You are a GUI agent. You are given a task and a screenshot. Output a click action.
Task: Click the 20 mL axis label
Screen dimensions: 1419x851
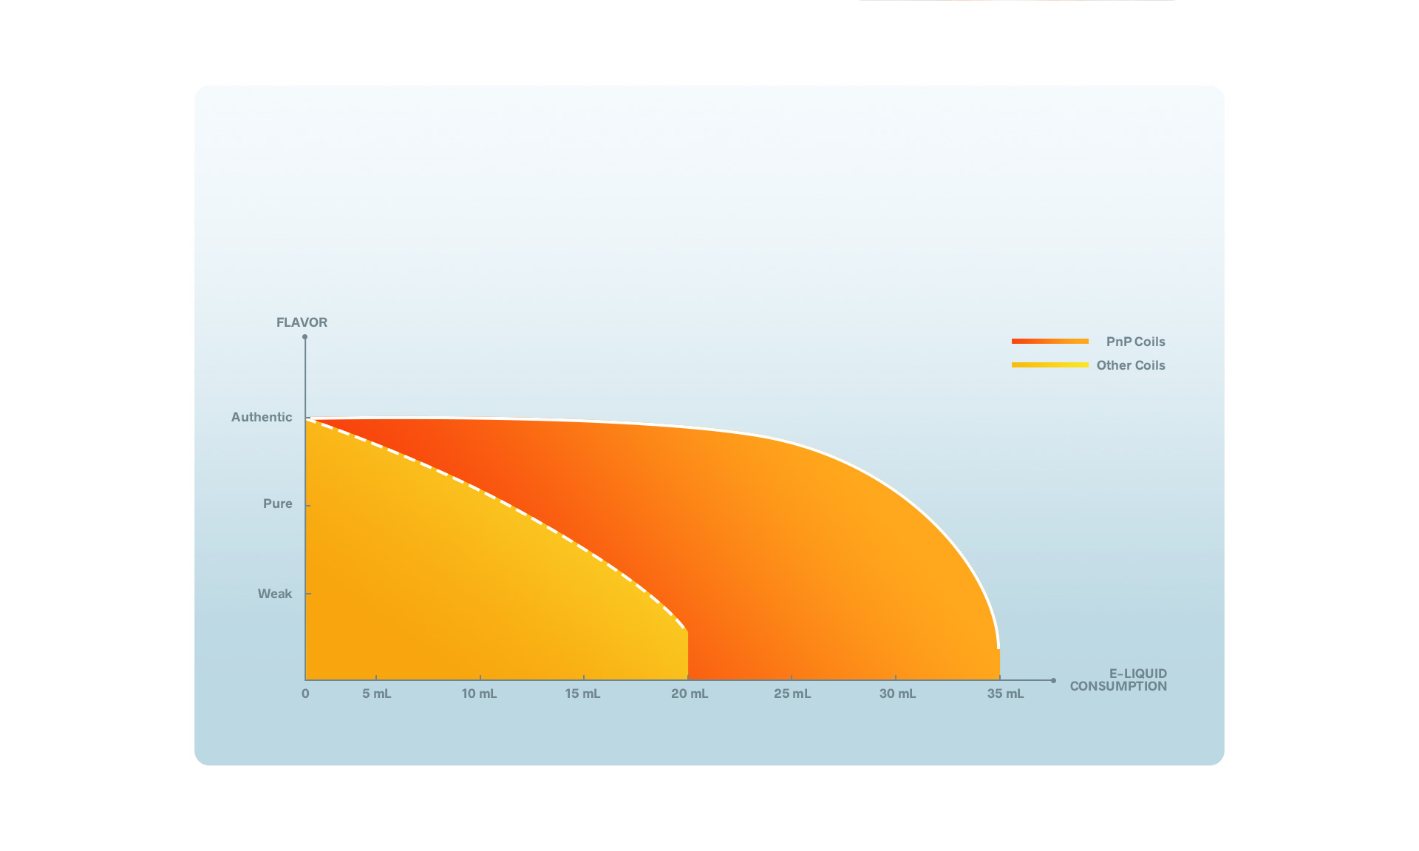690,694
